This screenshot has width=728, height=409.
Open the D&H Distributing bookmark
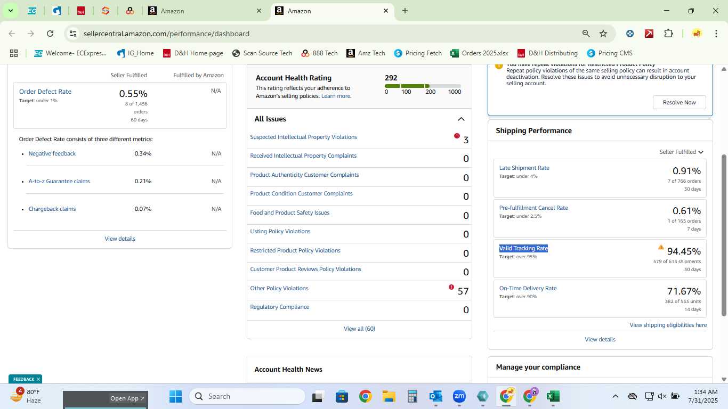pyautogui.click(x=547, y=53)
